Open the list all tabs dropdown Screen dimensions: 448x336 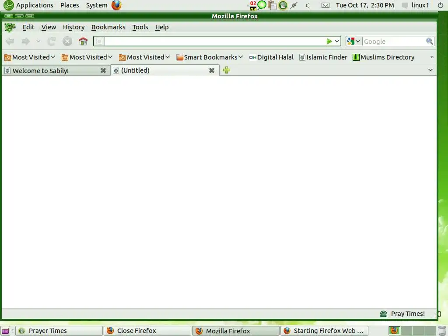coord(430,70)
